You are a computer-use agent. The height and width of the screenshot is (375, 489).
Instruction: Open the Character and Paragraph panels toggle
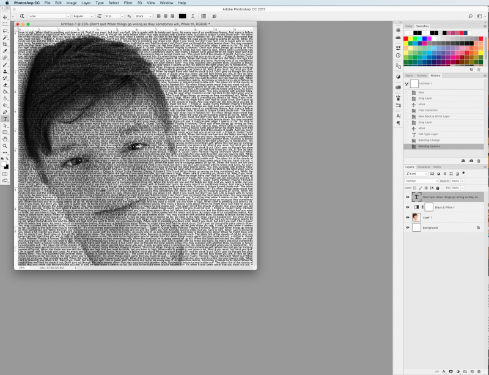(x=204, y=17)
